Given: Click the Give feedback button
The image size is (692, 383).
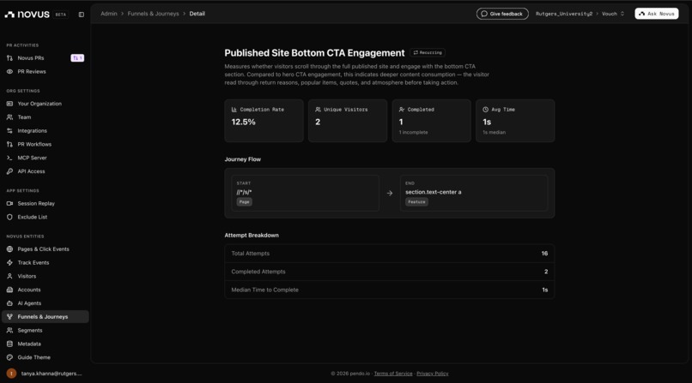Looking at the screenshot, I should click(502, 14).
